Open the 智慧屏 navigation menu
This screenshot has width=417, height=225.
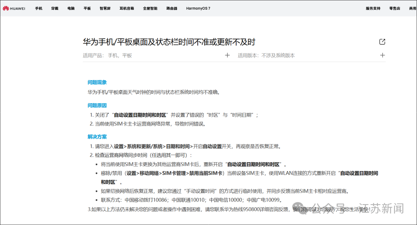tap(105, 8)
